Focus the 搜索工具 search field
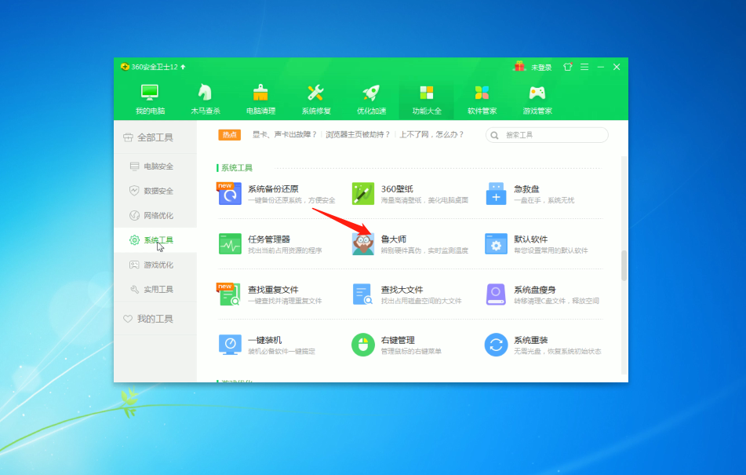The height and width of the screenshot is (475, 746). [x=547, y=135]
